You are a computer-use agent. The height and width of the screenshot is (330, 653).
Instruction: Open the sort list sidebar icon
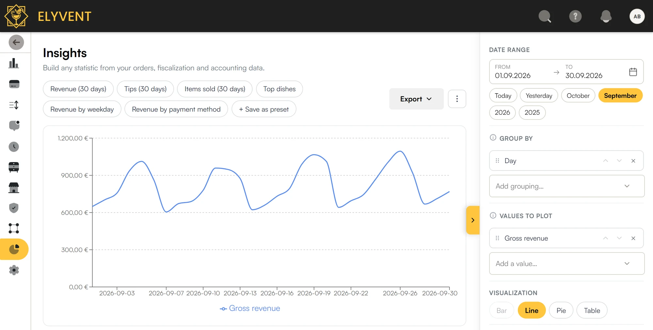pyautogui.click(x=14, y=105)
